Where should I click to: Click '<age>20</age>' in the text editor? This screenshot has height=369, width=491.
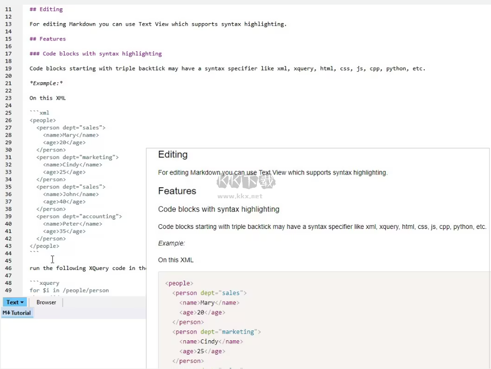64,142
